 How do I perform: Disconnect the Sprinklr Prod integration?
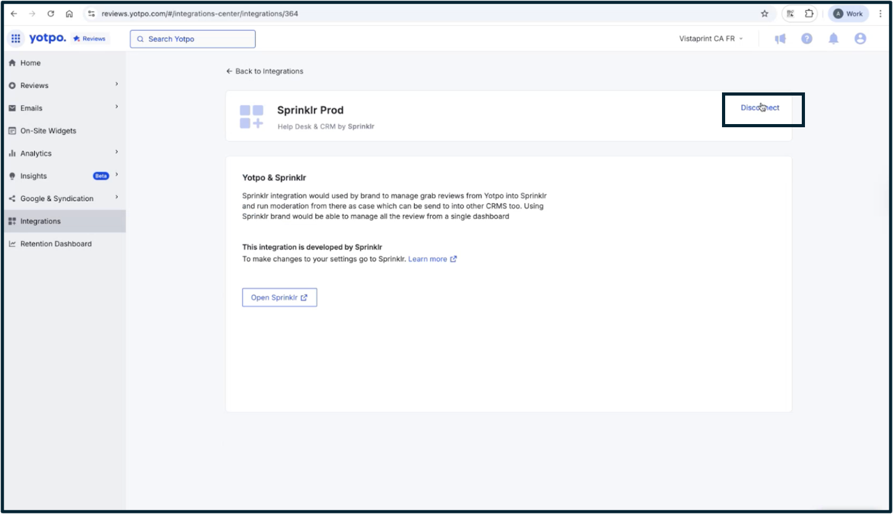pos(760,108)
